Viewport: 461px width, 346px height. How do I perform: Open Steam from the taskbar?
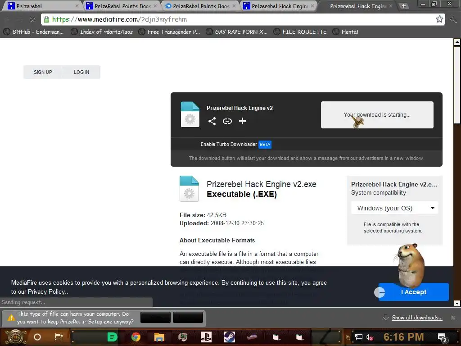229,337
